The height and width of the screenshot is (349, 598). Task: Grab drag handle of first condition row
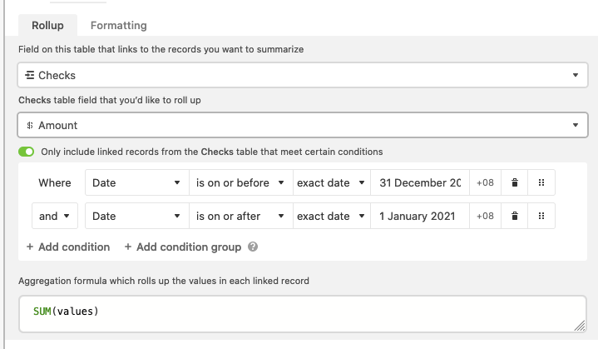[541, 182]
